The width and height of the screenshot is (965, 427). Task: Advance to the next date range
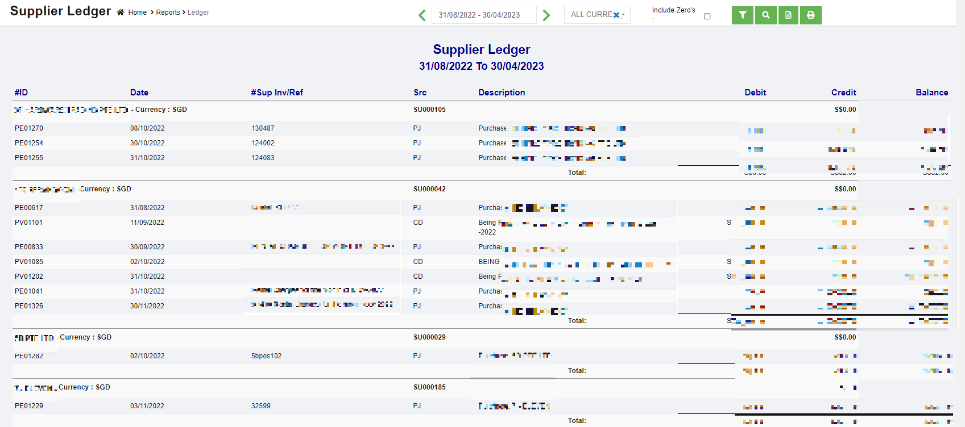click(x=546, y=15)
